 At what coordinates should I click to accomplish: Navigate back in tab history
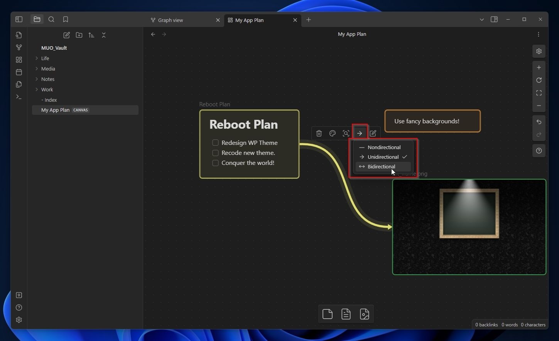click(x=153, y=34)
